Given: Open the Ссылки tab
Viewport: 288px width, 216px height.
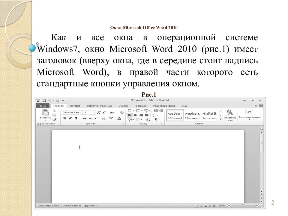Looking at the screenshot, I should (x=123, y=106).
